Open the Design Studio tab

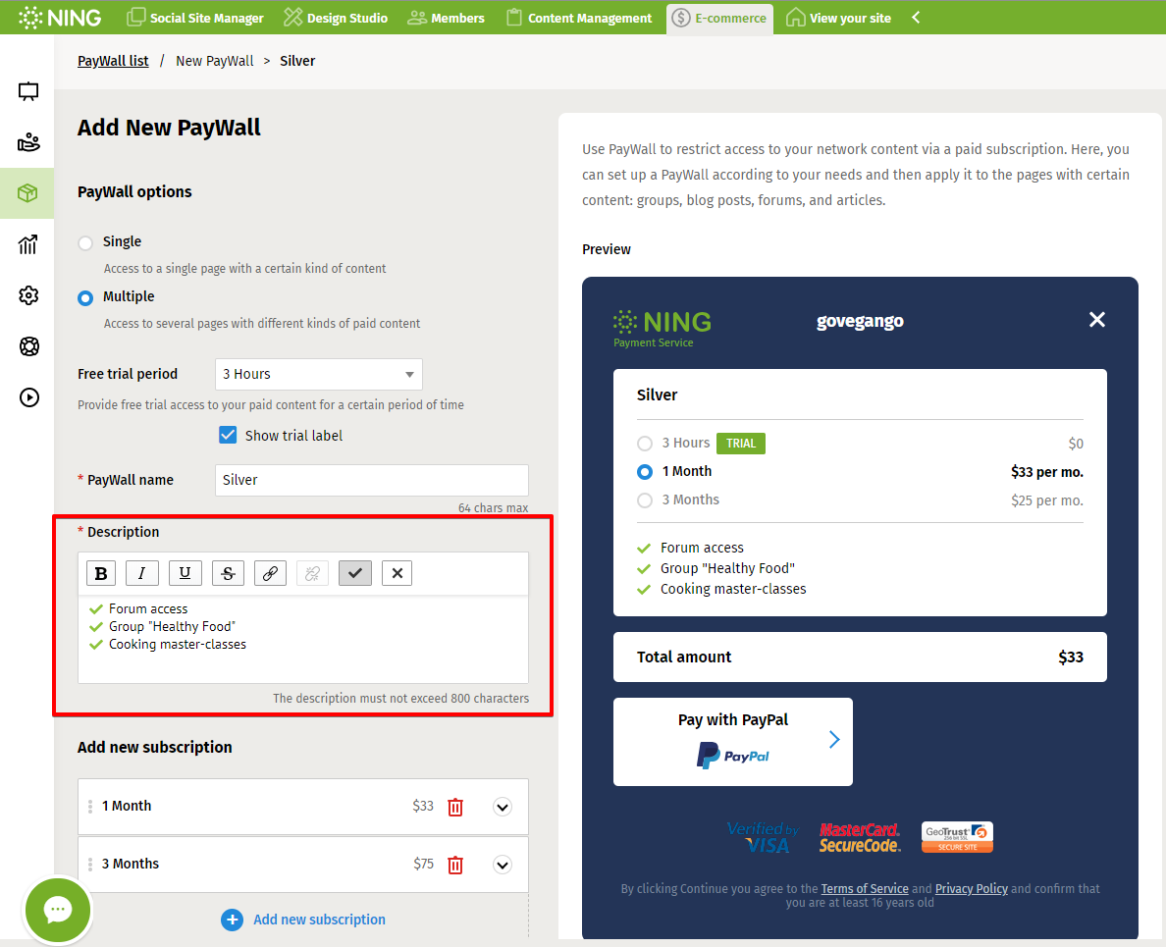336,18
